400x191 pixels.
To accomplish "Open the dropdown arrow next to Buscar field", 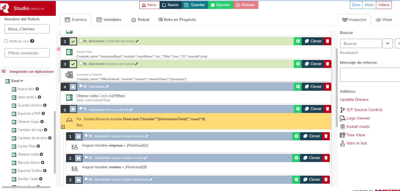I will 387,43.
